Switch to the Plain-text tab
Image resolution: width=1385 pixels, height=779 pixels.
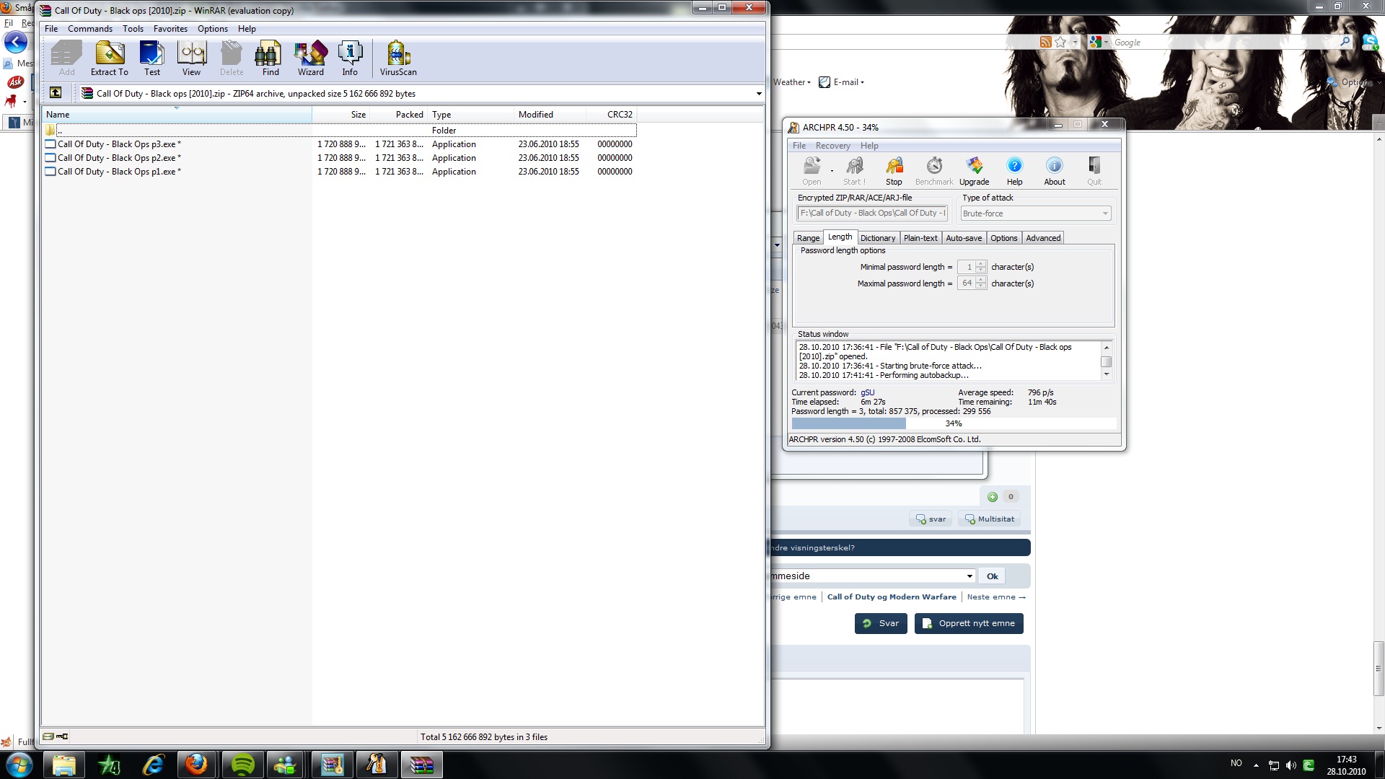[x=920, y=238]
